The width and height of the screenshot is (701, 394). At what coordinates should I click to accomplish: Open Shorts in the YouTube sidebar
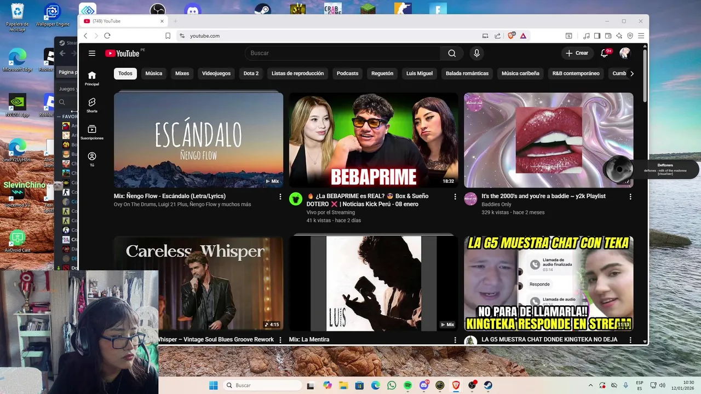(x=92, y=105)
